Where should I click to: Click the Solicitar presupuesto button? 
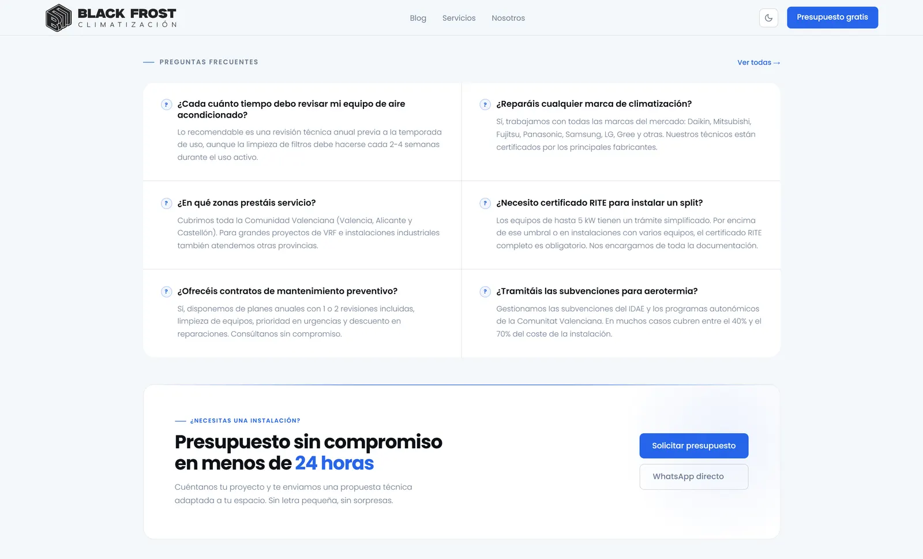point(694,445)
